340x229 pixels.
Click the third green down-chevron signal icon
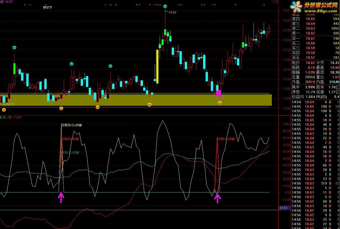pyautogui.click(x=110, y=66)
